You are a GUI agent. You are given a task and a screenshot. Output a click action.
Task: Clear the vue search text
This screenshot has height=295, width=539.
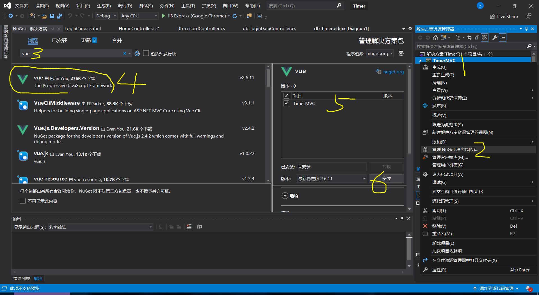click(124, 53)
